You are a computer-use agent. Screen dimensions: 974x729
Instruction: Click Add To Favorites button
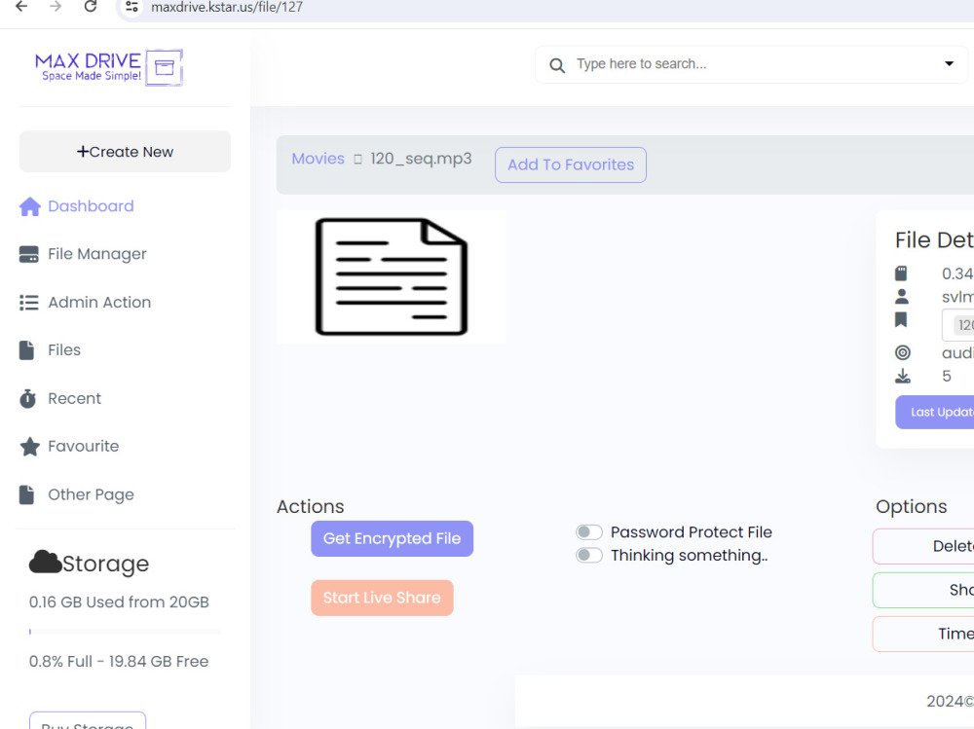pos(570,164)
